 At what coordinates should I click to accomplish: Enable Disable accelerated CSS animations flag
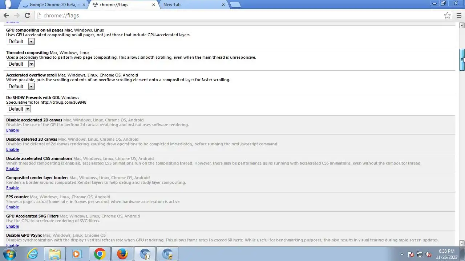(12, 169)
